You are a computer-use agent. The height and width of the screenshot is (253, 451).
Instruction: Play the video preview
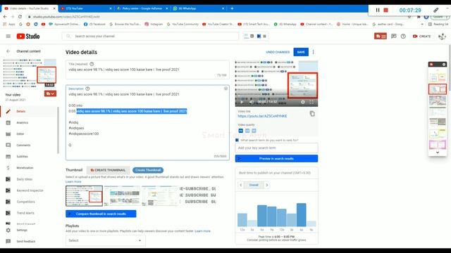click(242, 102)
